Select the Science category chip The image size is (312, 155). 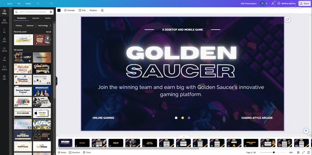pos(30,26)
